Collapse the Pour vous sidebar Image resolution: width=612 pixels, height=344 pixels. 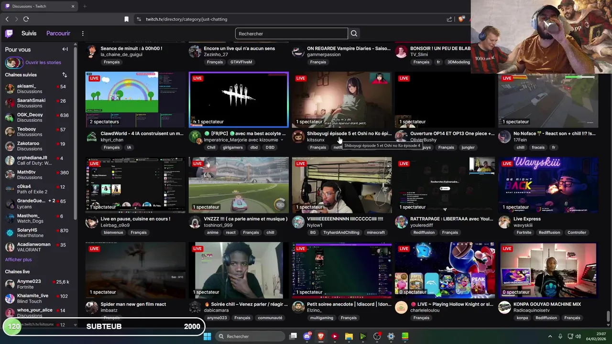coord(65,49)
